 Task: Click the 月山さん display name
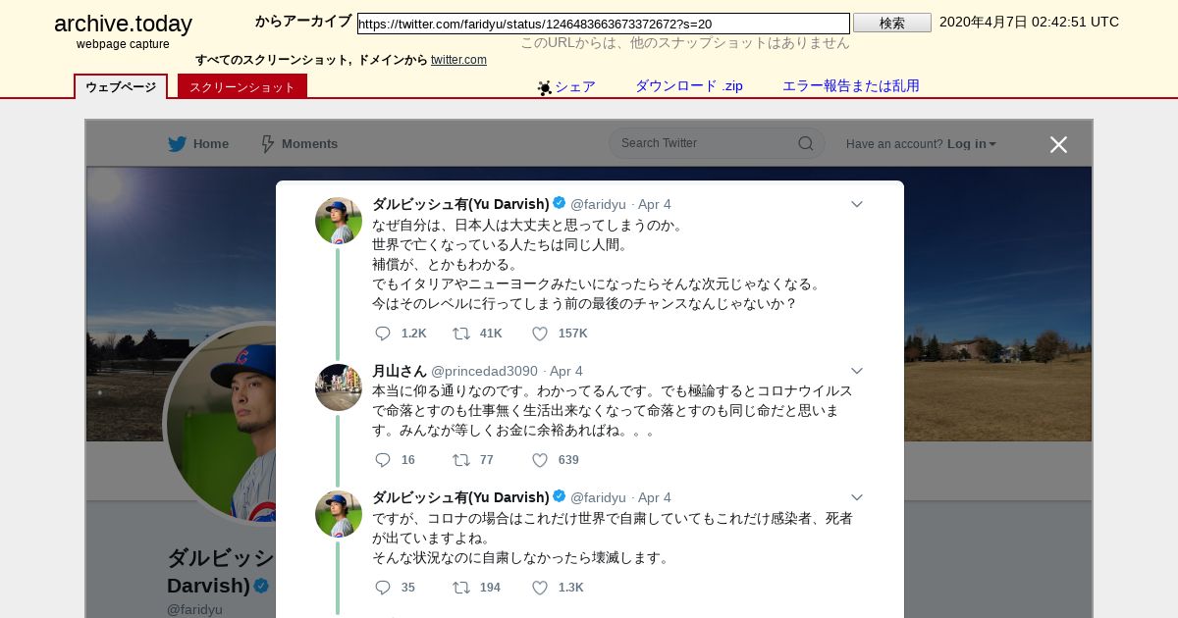coord(400,371)
